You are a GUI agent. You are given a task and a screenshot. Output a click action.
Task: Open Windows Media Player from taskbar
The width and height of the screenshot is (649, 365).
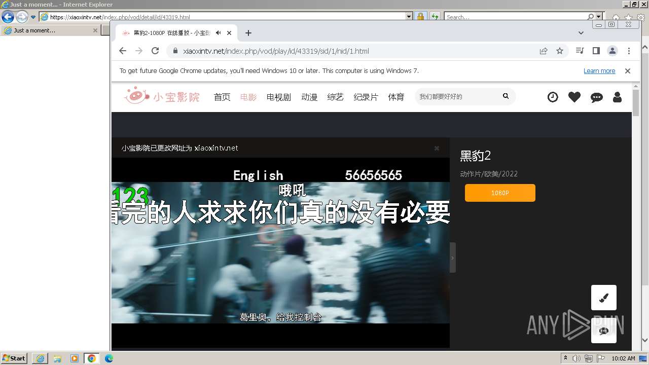tap(75, 358)
